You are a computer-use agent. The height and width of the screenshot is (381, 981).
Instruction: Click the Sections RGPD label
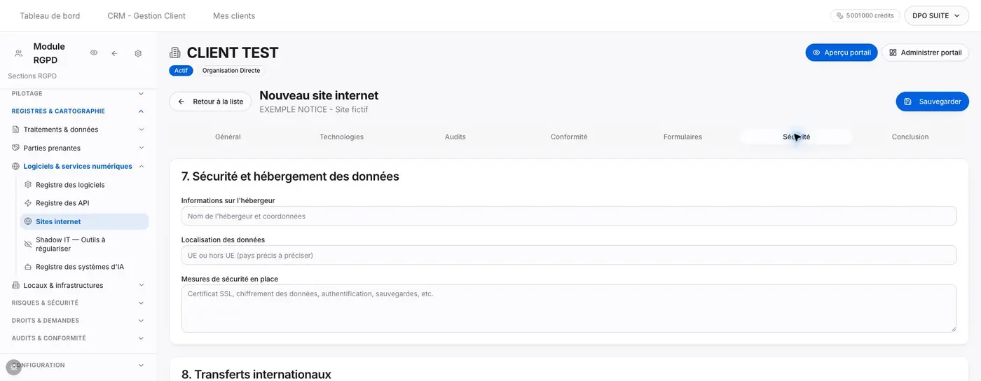click(x=32, y=76)
